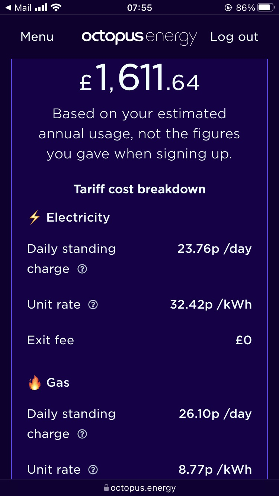Image resolution: width=279 pixels, height=496 pixels.
Task: Tap the padlock icon in address bar
Action: tap(106, 487)
